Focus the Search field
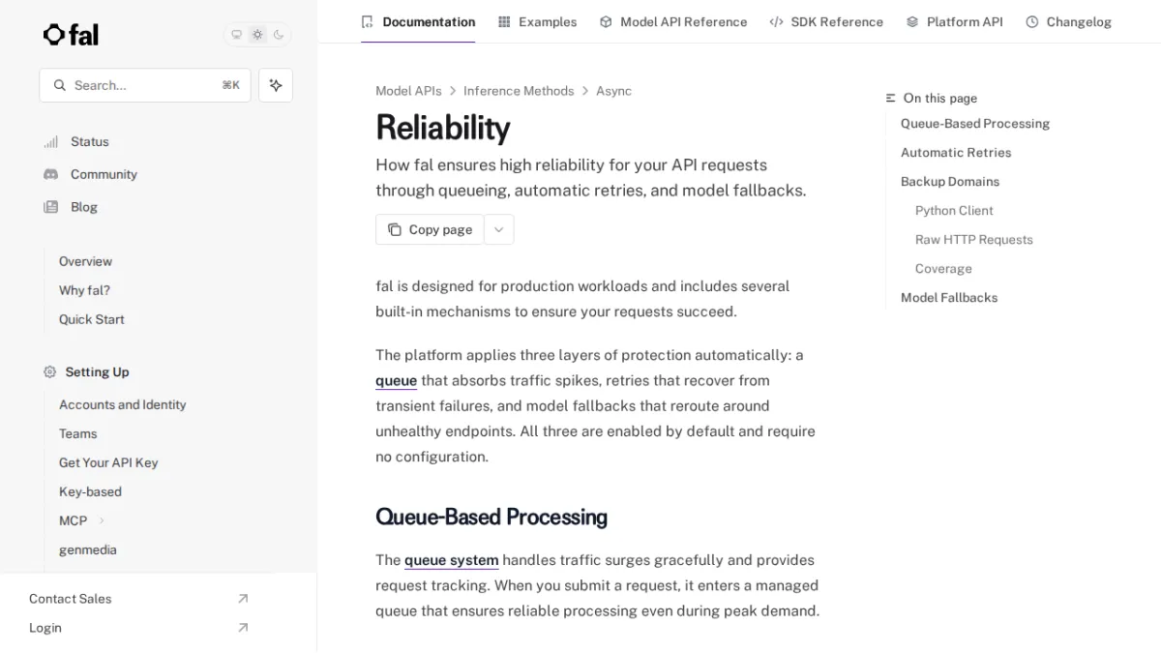 coord(145,85)
